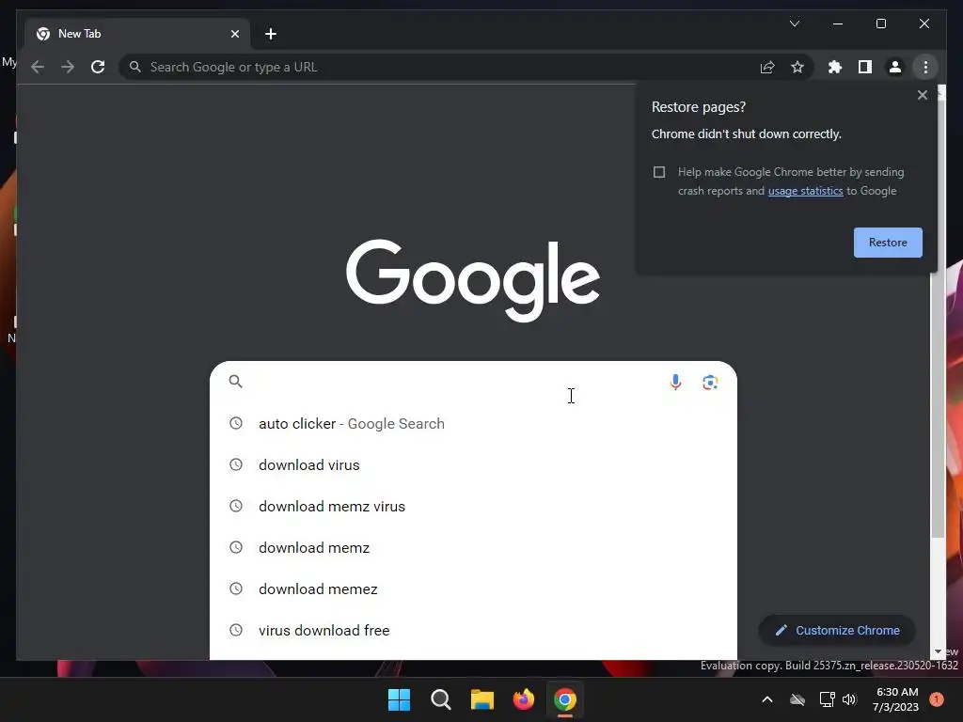Open the usage statistics link
This screenshot has height=722, width=963.
click(805, 191)
